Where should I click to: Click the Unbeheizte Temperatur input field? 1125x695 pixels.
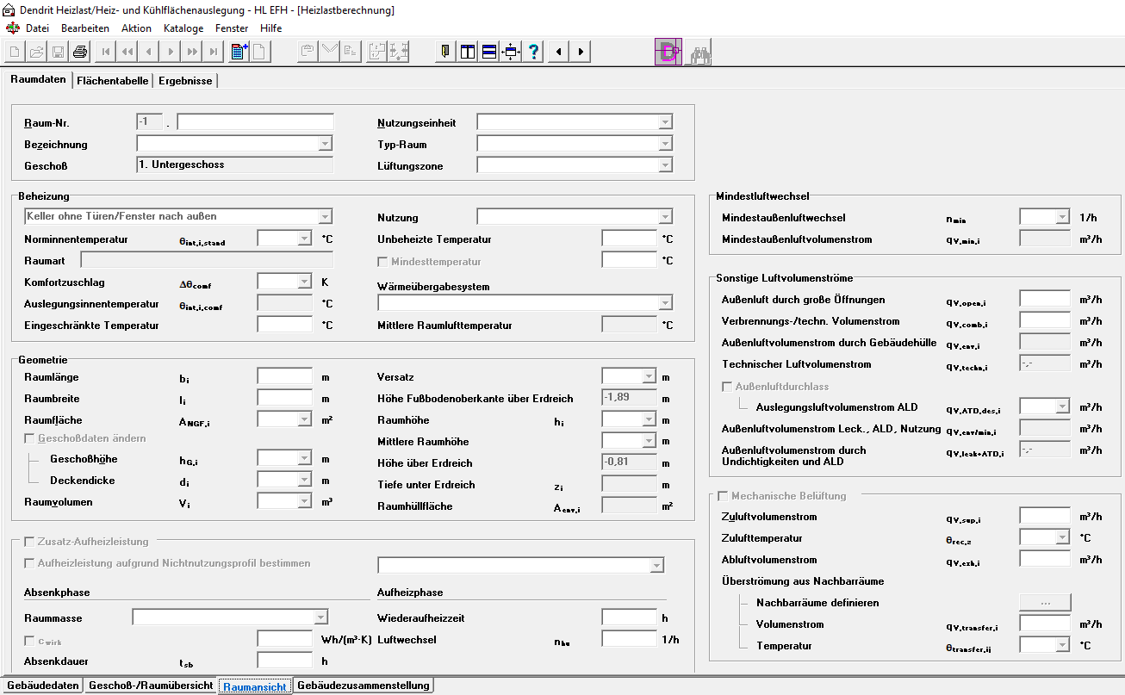pyautogui.click(x=629, y=239)
